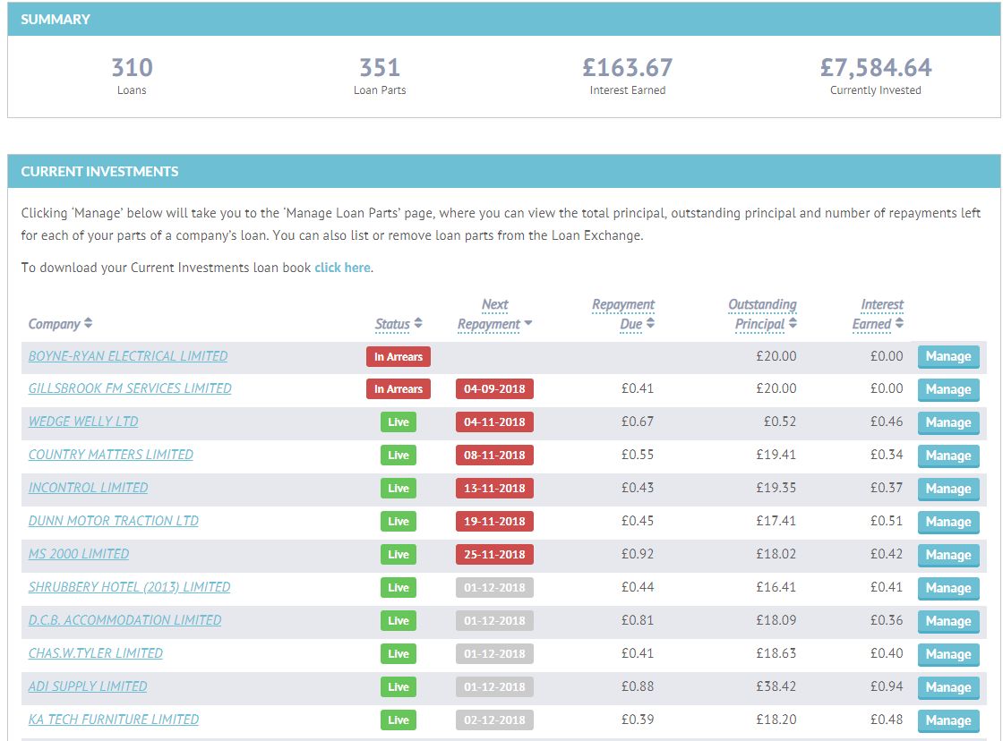Click the 13-11-2018 repayment date badge
Screen dimensions: 1003x741
494,489
